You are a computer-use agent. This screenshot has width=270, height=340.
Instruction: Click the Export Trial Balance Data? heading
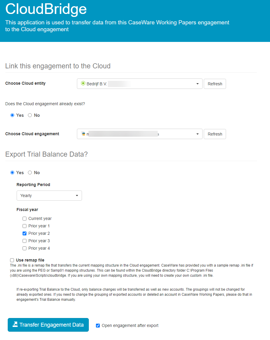click(46, 154)
